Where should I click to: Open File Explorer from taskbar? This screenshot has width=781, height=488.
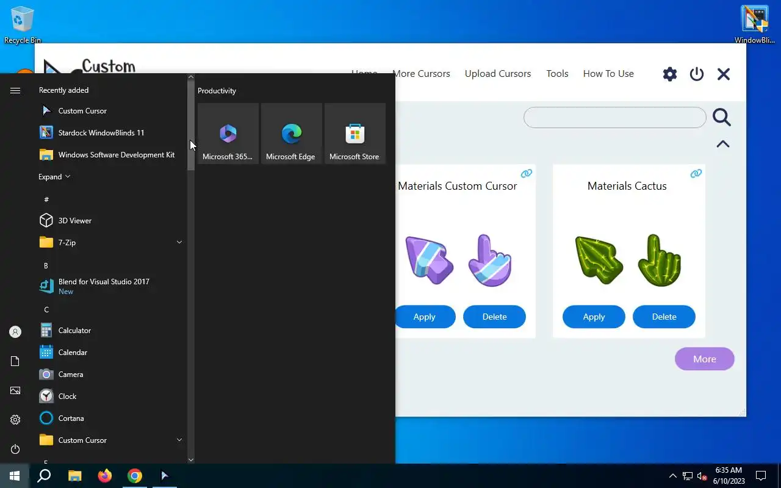74,476
